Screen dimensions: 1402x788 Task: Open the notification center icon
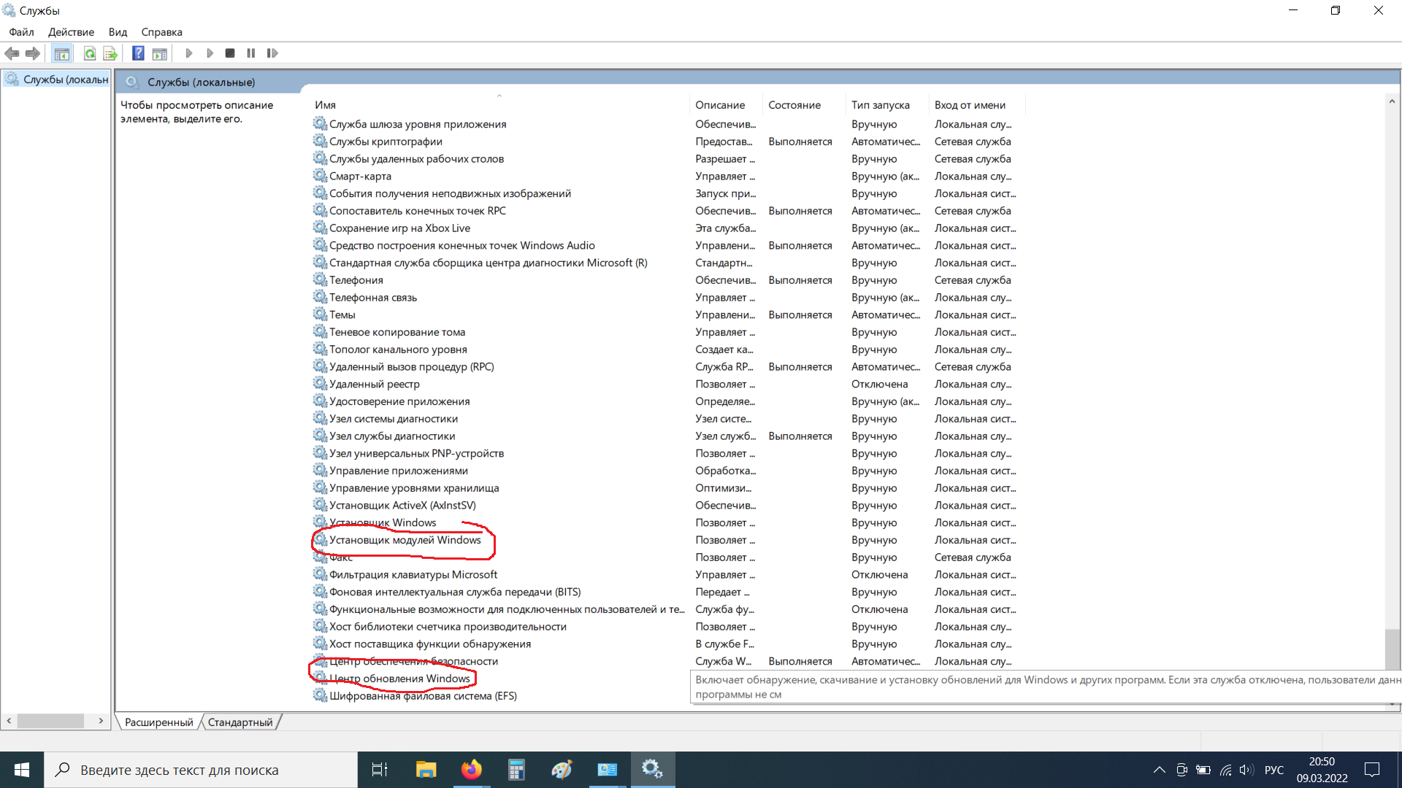tap(1372, 770)
